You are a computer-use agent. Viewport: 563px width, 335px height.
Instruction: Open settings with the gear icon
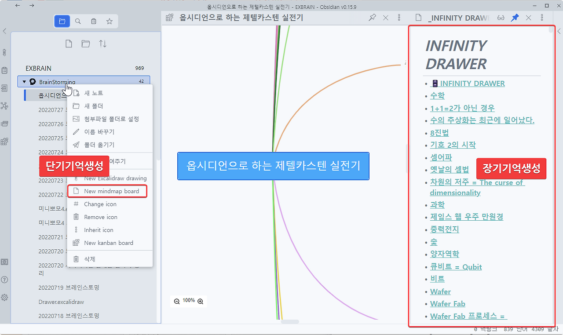coord(4,297)
